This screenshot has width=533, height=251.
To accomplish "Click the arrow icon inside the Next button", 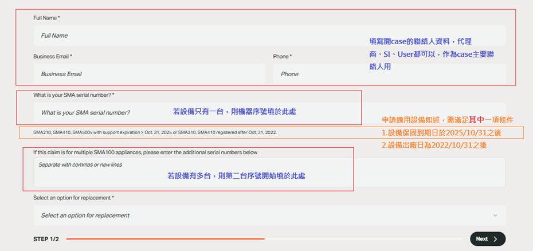I will click(496, 239).
